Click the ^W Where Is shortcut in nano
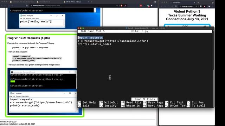 [x=130, y=106]
